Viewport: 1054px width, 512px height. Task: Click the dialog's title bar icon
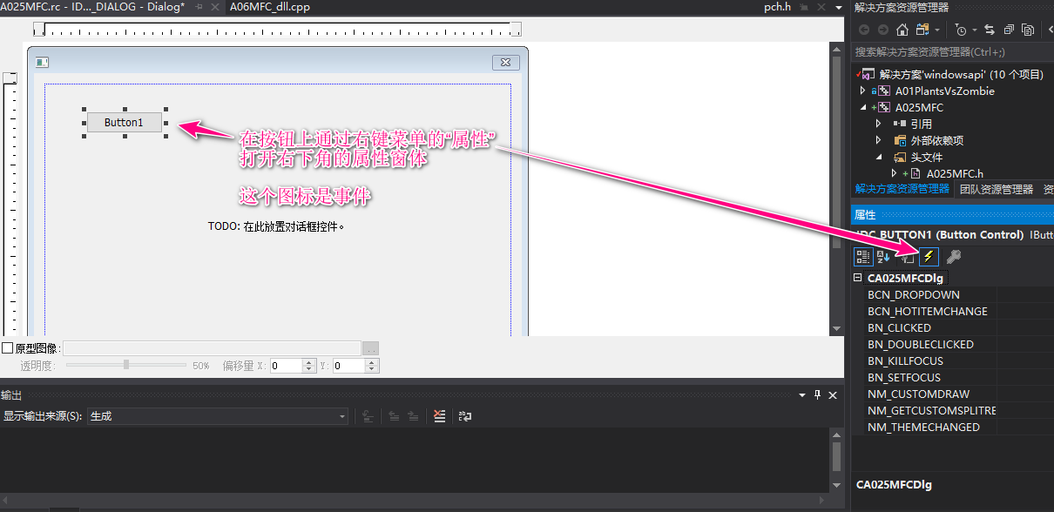(x=42, y=63)
